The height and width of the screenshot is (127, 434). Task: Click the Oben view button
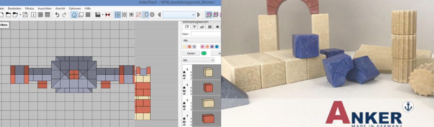[4, 25]
